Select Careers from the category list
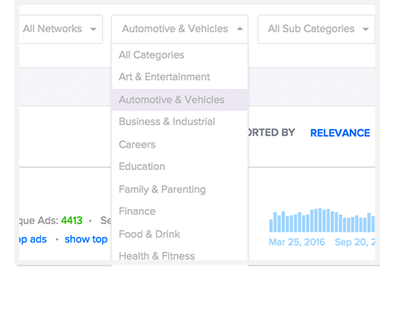The height and width of the screenshot is (319, 399). pyautogui.click(x=180, y=144)
